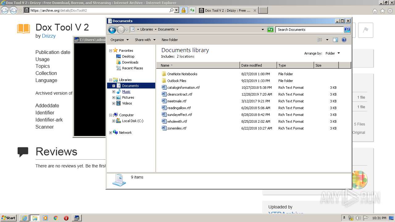
Task: Toggle the preview pane button
Action: coord(335,40)
